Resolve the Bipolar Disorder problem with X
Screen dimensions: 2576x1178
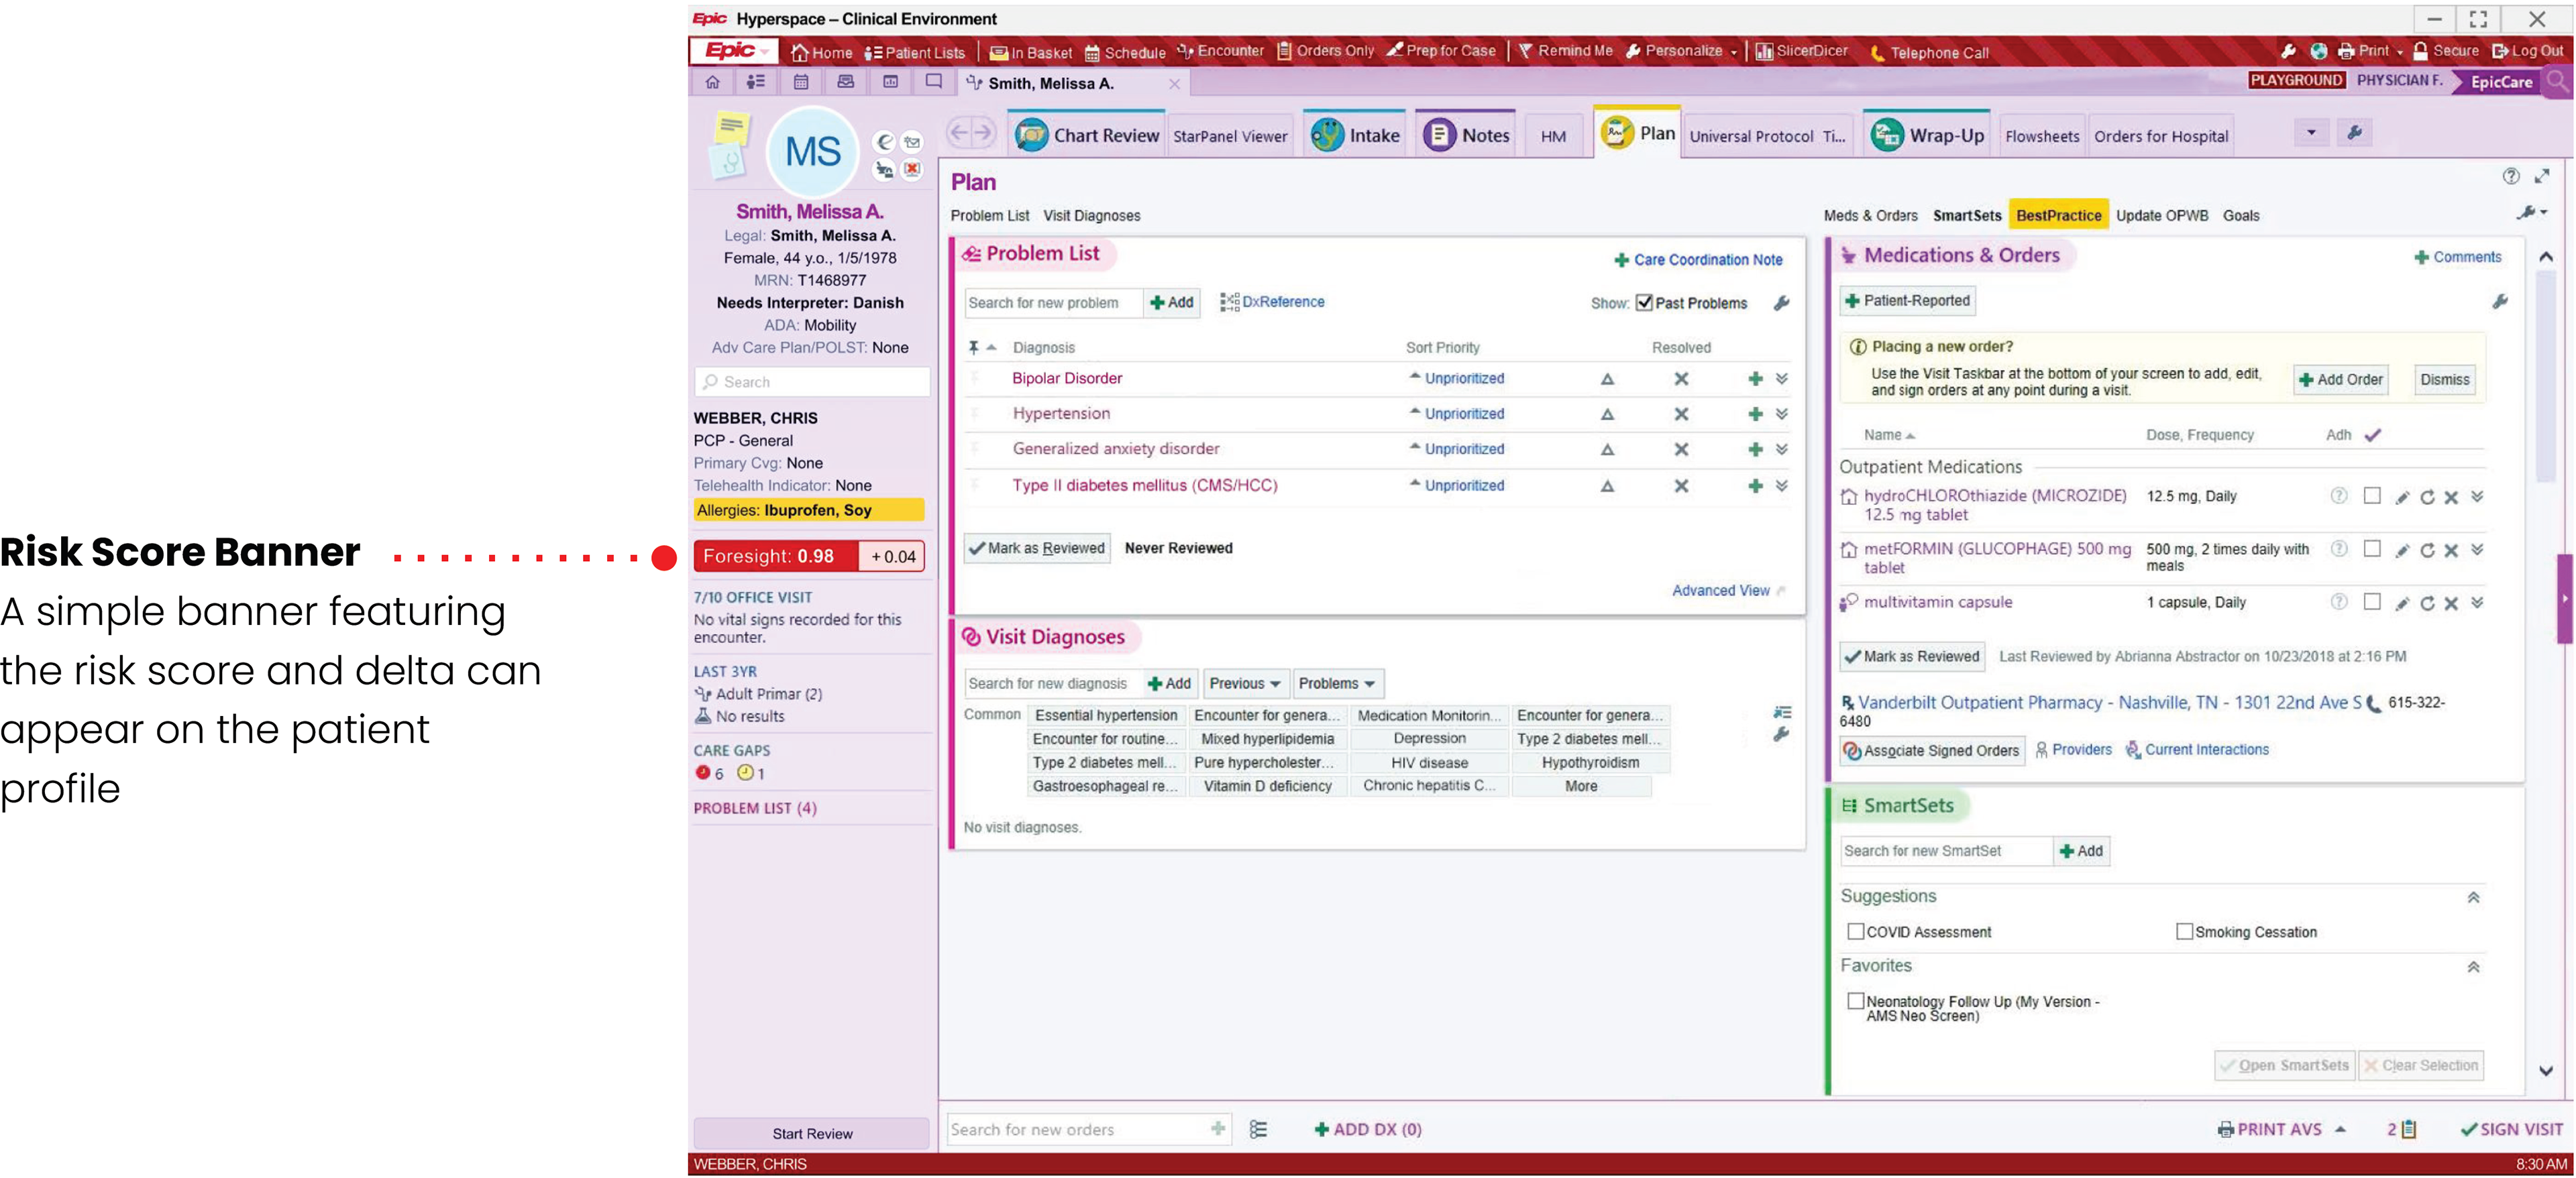coord(1681,379)
